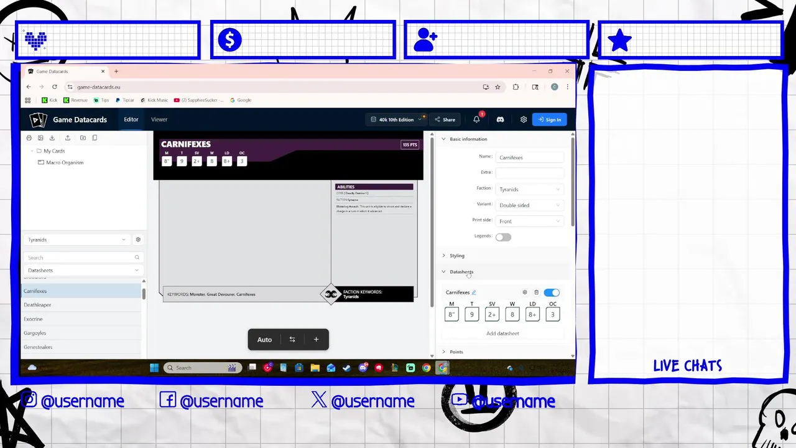The width and height of the screenshot is (796, 448).
Task: Click File Explorer in the taskbar
Action: coord(315,368)
